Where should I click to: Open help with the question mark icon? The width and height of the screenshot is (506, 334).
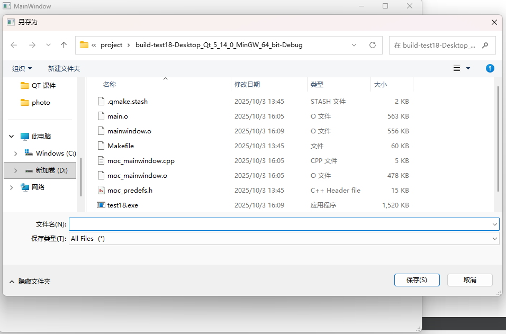(490, 68)
